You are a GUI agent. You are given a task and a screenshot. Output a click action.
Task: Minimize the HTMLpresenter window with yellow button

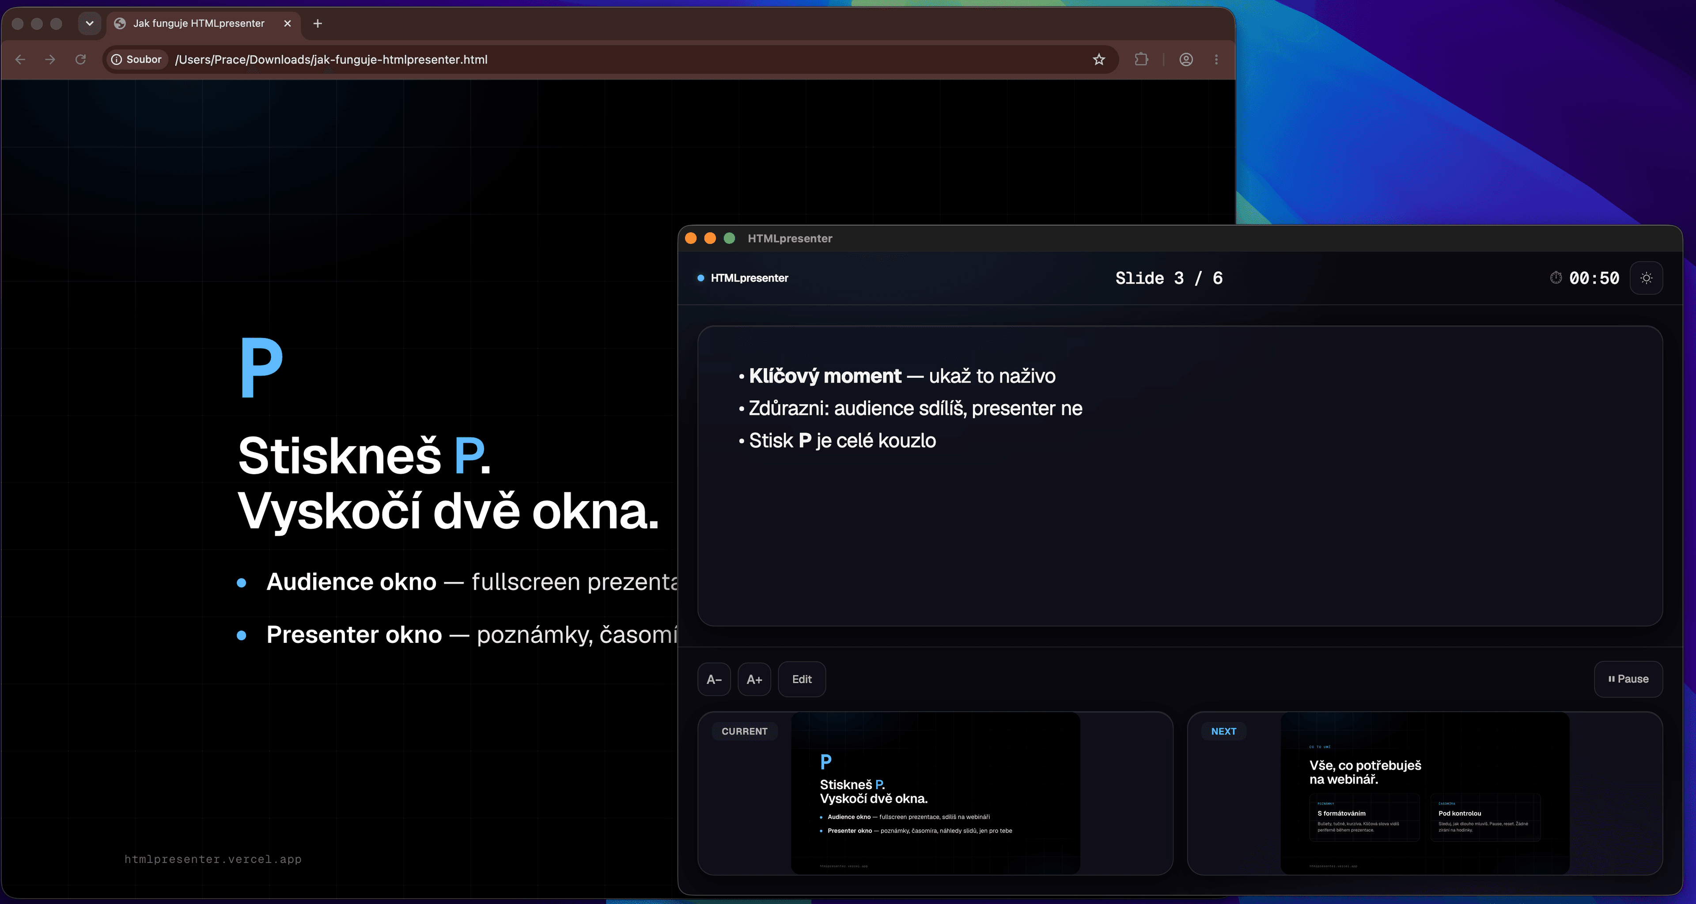pyautogui.click(x=710, y=238)
